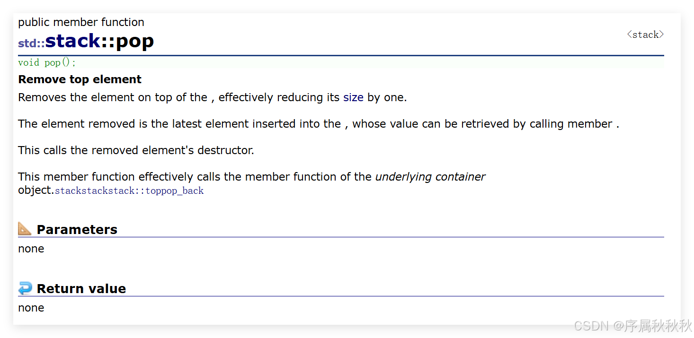Click the stackstackstack::toppop_back code link

coord(129,191)
